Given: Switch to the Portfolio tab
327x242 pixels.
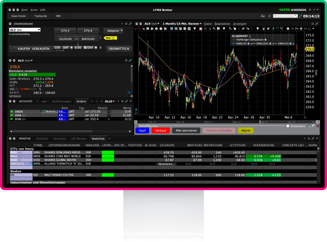Looking at the screenshot, I should [x=42, y=138].
